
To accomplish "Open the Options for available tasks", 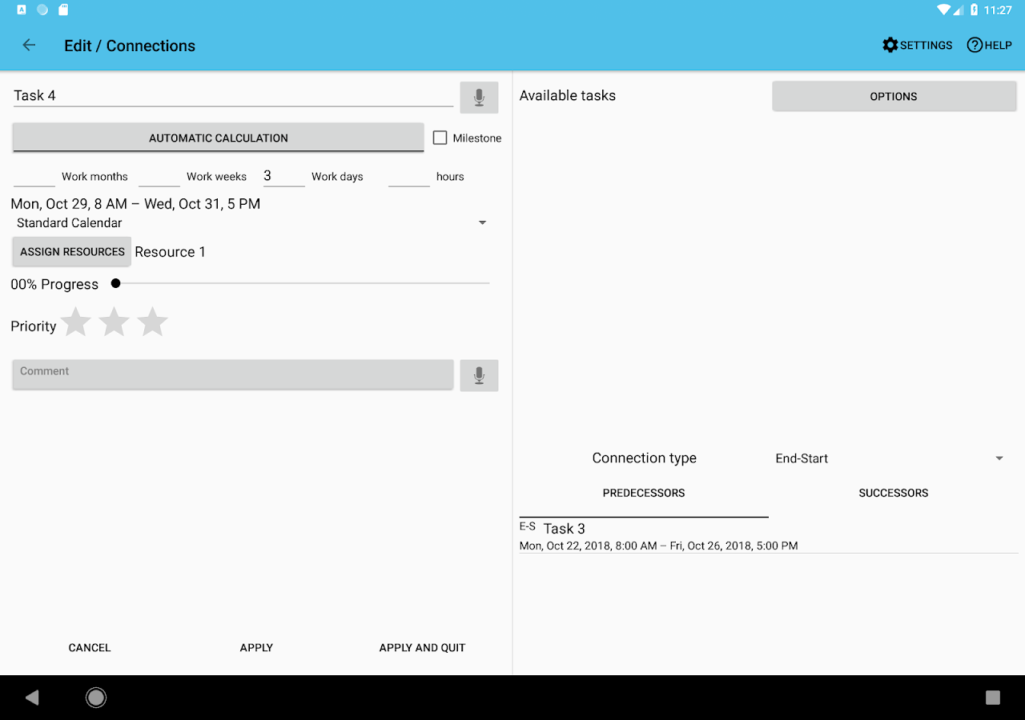I will (893, 96).
